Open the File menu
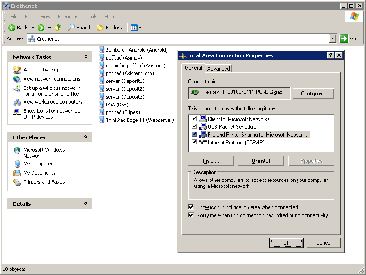Screen dimensions: 366x275 click(x=14, y=16)
